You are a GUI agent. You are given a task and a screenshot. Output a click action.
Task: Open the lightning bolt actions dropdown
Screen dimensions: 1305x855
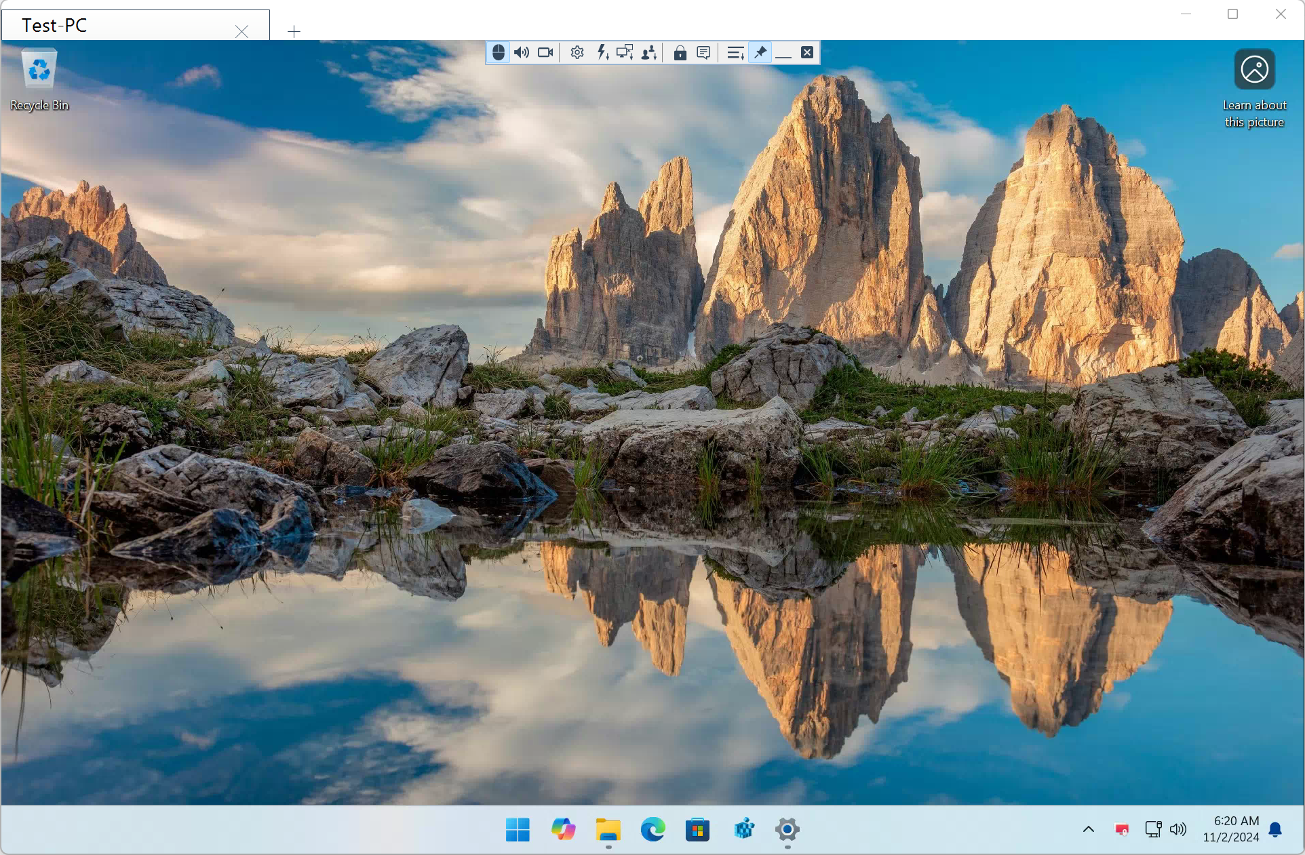(x=602, y=52)
